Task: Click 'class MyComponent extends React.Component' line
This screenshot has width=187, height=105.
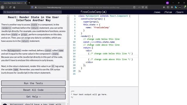Action: coord(104,16)
